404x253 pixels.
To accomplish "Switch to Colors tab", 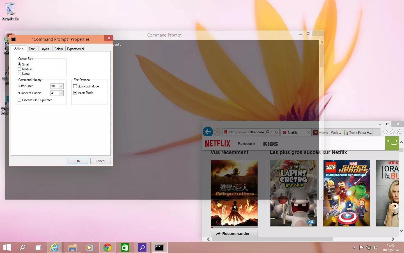I will tap(59, 49).
